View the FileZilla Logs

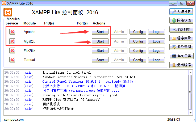pos(156,51)
